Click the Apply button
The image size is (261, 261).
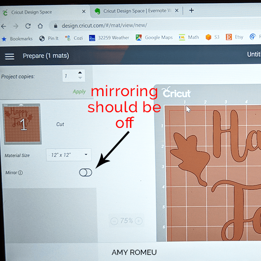(x=79, y=91)
